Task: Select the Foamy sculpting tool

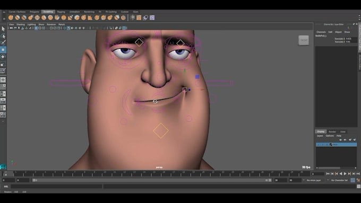Action: 50,17
